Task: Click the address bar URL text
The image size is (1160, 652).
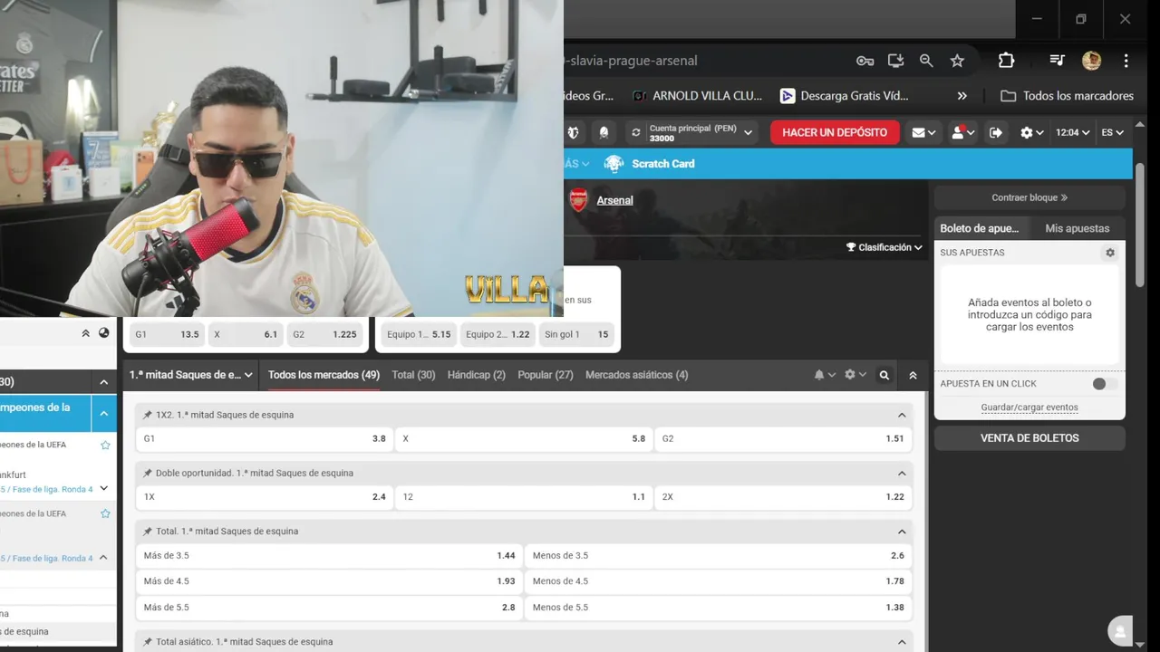Action: point(631,61)
